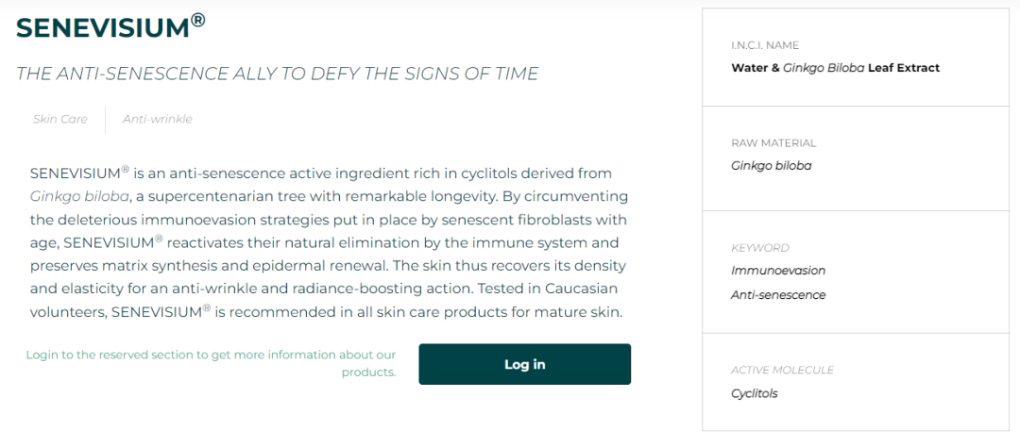Viewport: 1020px width, 447px height.
Task: Click the Log in button
Action: click(x=524, y=364)
